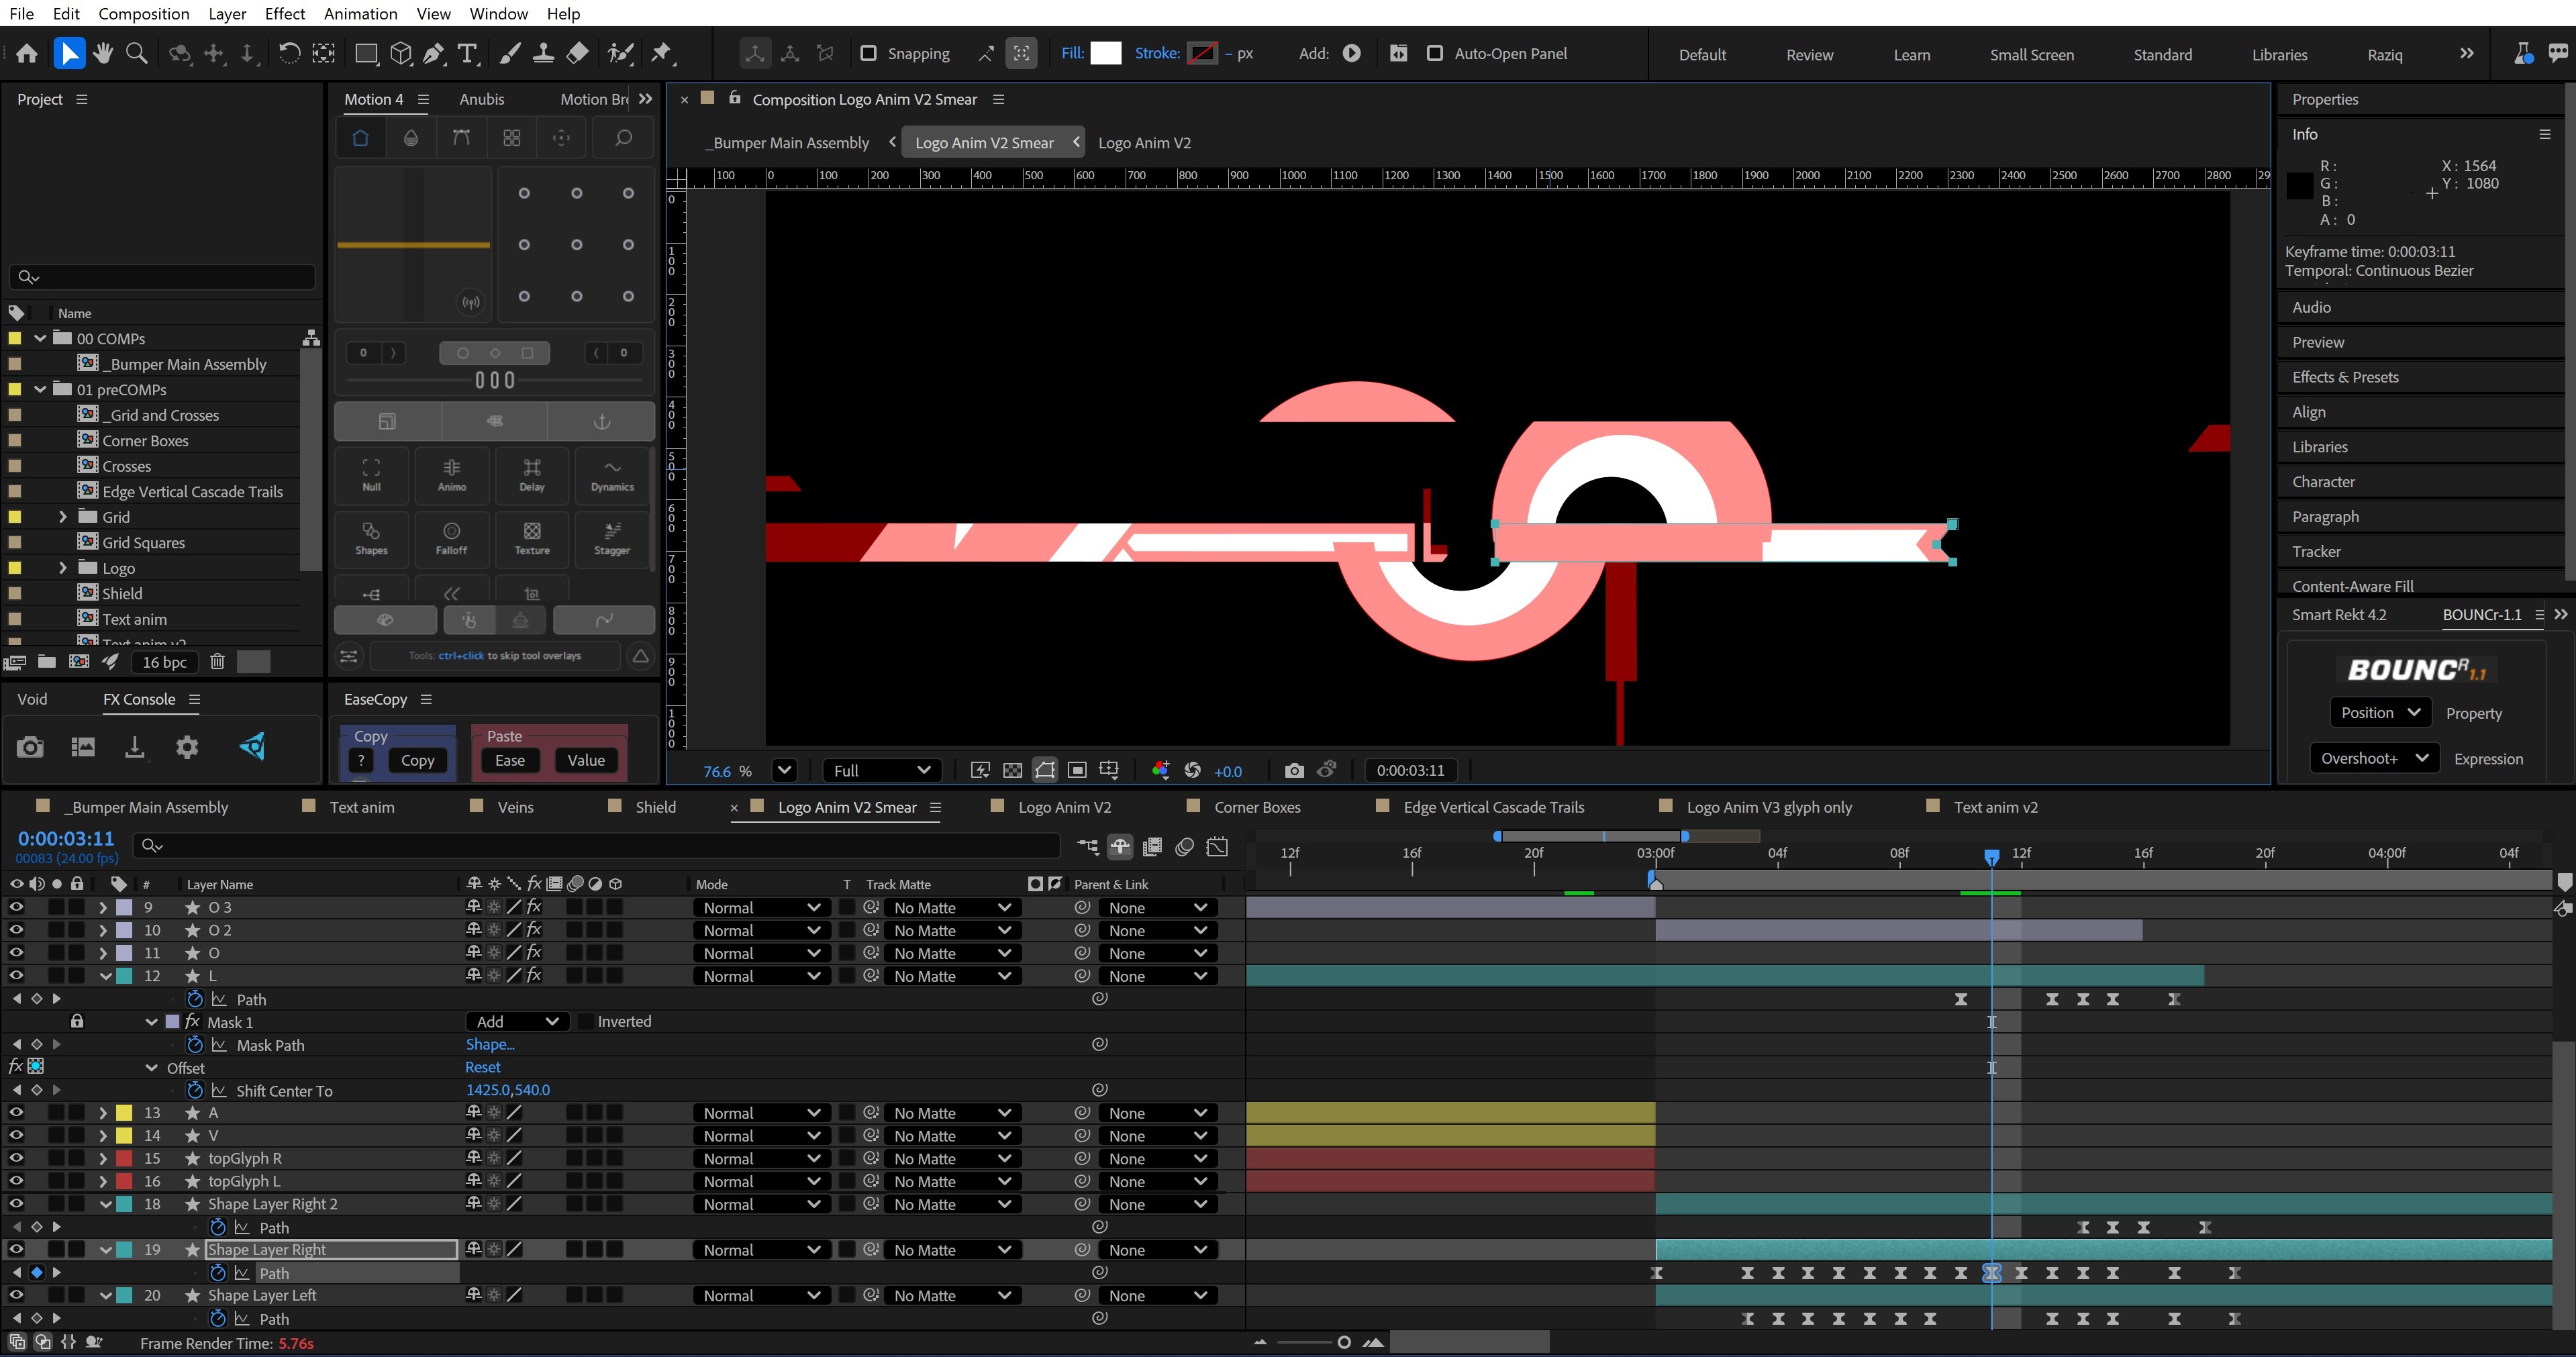
Task: Select the Pen tool in toolbar
Action: coord(433,53)
